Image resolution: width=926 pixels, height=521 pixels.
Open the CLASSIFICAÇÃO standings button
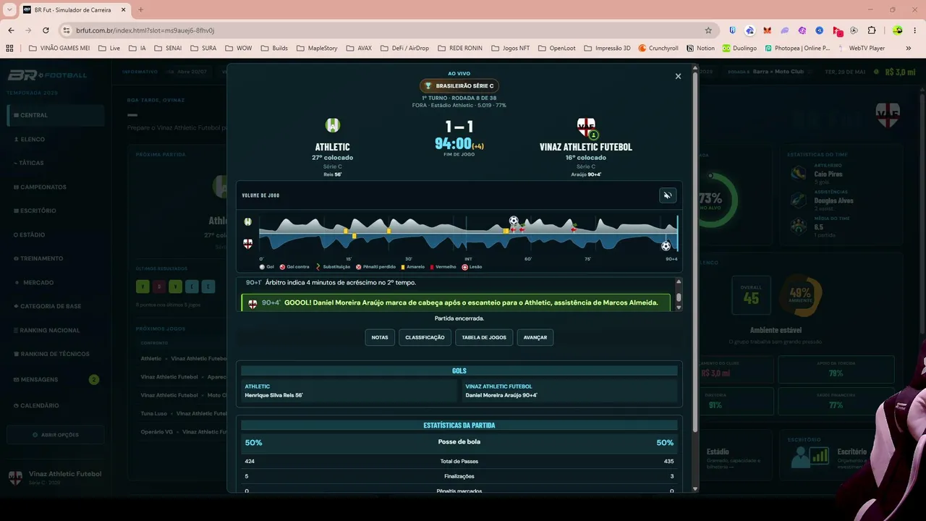pos(425,337)
